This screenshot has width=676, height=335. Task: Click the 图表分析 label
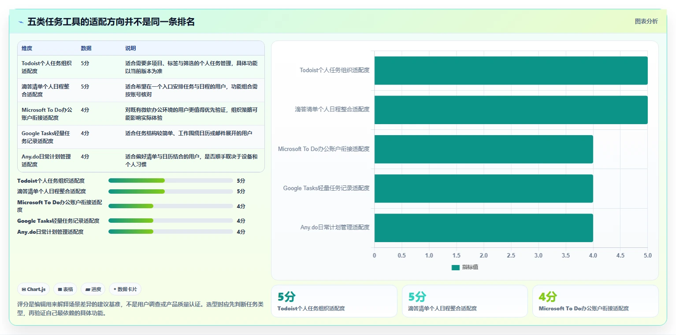coord(646,22)
